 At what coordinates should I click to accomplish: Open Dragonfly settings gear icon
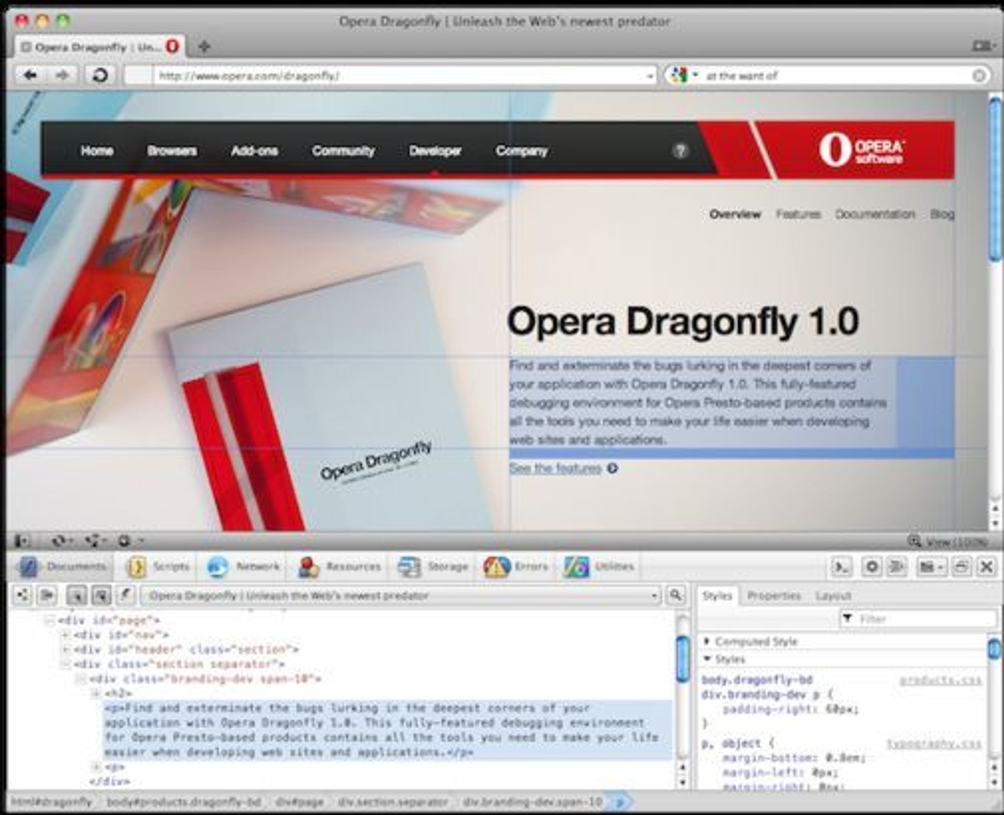pyautogui.click(x=872, y=567)
